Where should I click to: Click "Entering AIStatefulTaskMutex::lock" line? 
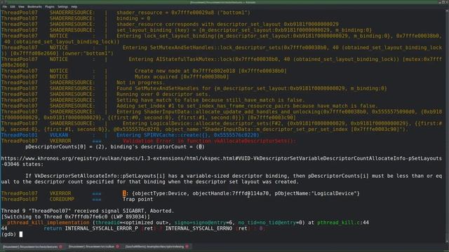pos(222,62)
